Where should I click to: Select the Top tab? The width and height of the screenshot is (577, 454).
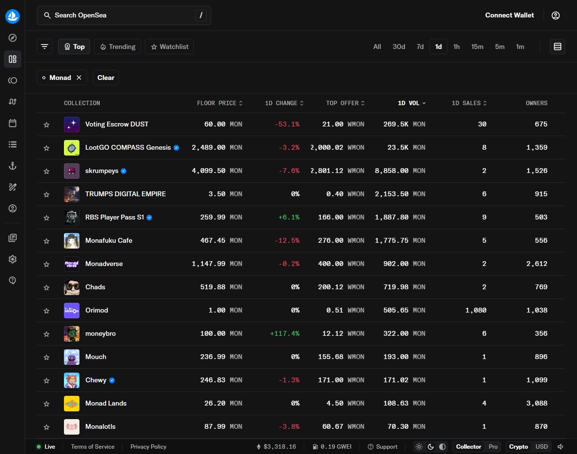click(74, 47)
